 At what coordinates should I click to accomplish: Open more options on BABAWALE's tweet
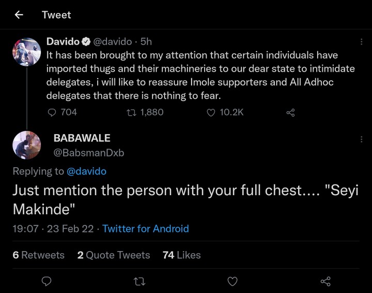[361, 139]
